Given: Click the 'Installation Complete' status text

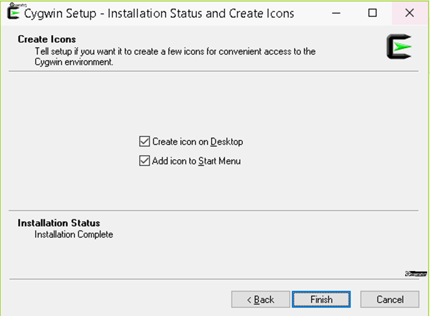Looking at the screenshot, I should [74, 234].
